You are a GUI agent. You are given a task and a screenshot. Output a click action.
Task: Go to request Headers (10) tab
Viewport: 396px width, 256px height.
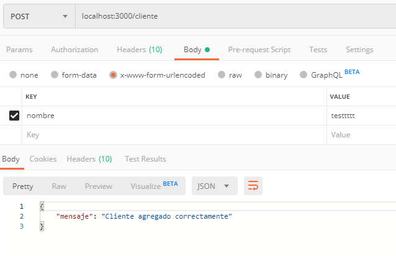point(139,50)
